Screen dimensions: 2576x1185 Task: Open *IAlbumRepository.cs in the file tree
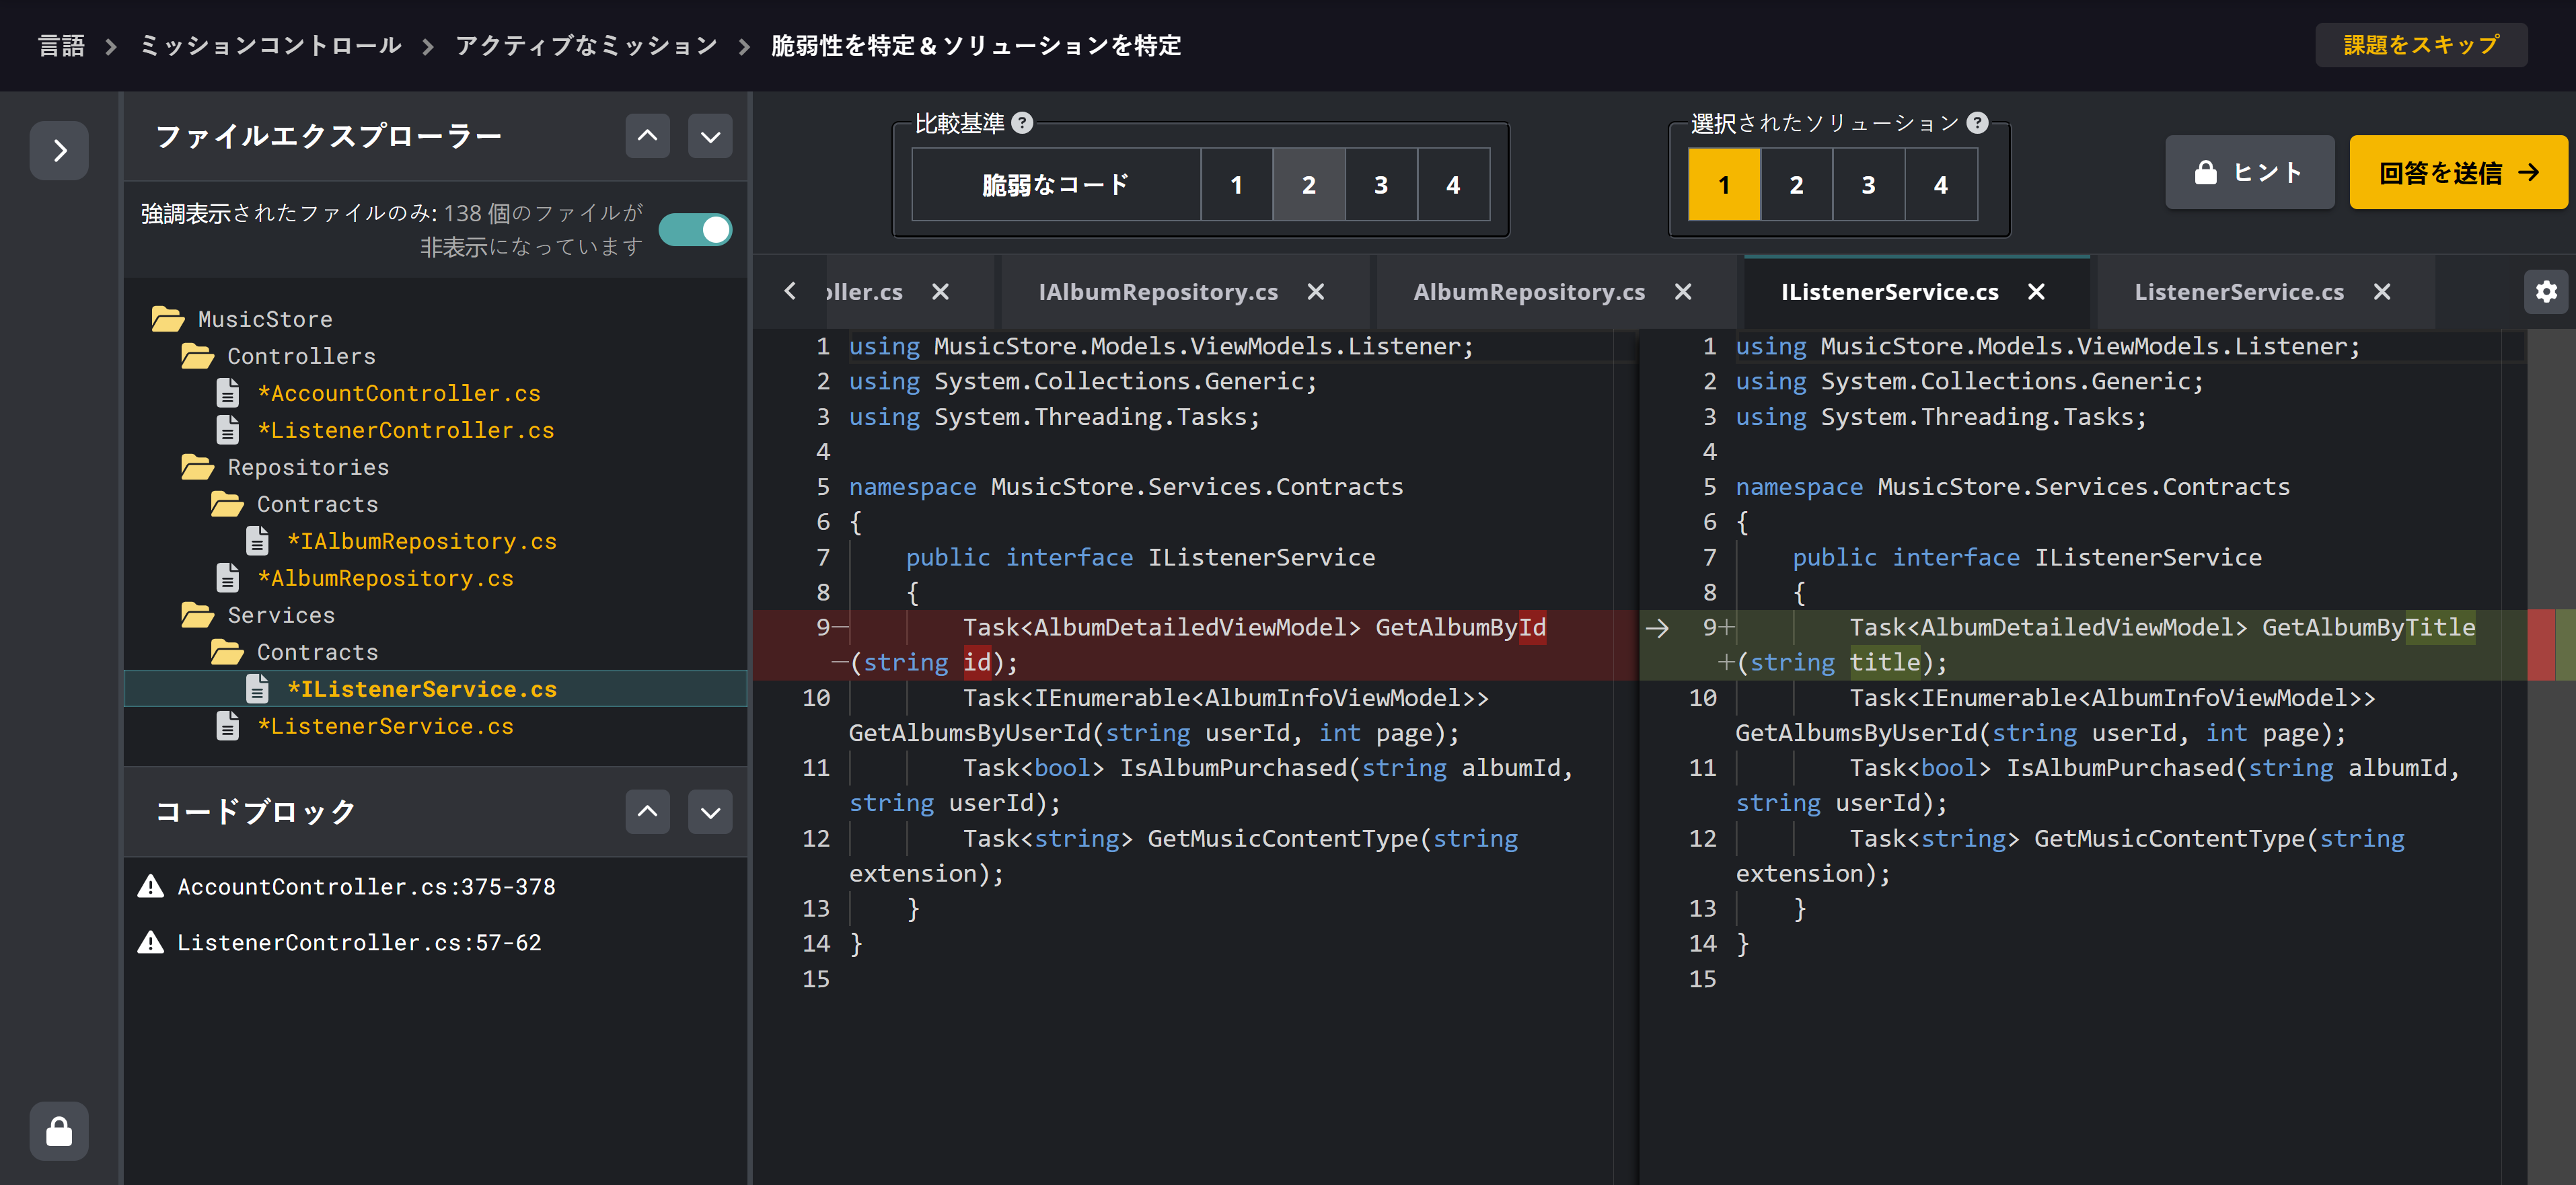(421, 541)
